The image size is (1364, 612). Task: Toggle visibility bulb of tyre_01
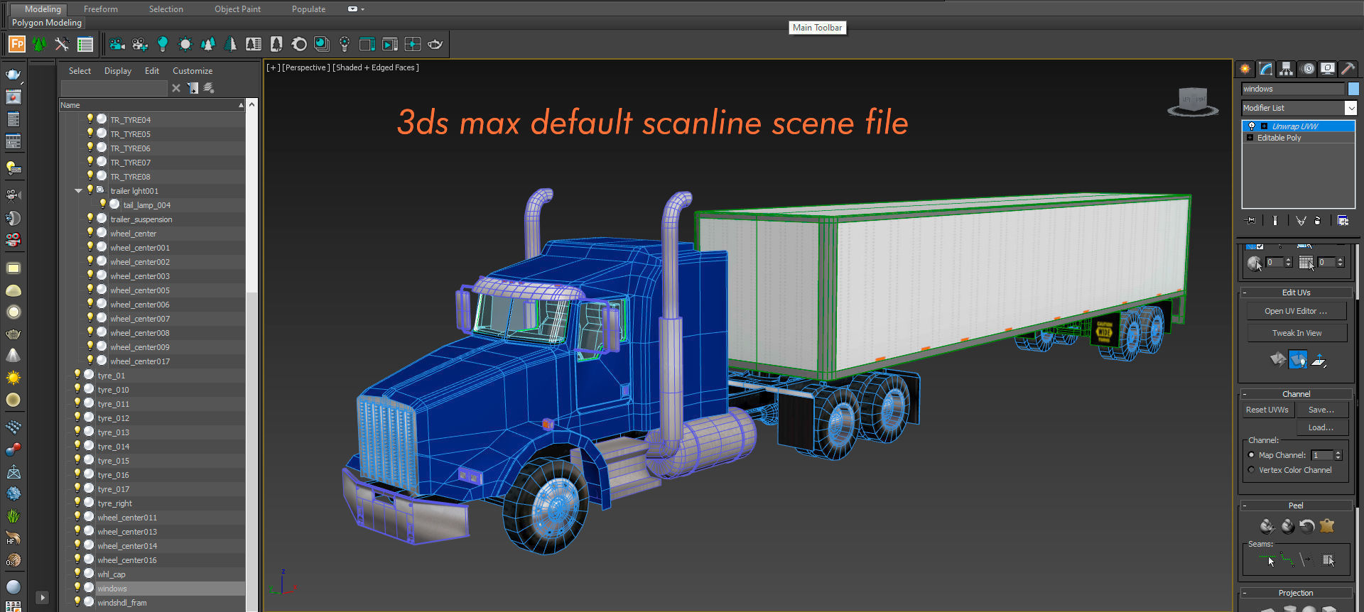tap(77, 375)
